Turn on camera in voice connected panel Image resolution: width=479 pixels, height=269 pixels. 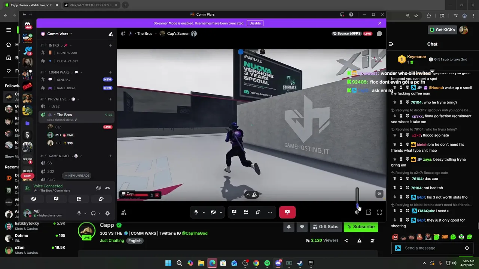[34, 199]
